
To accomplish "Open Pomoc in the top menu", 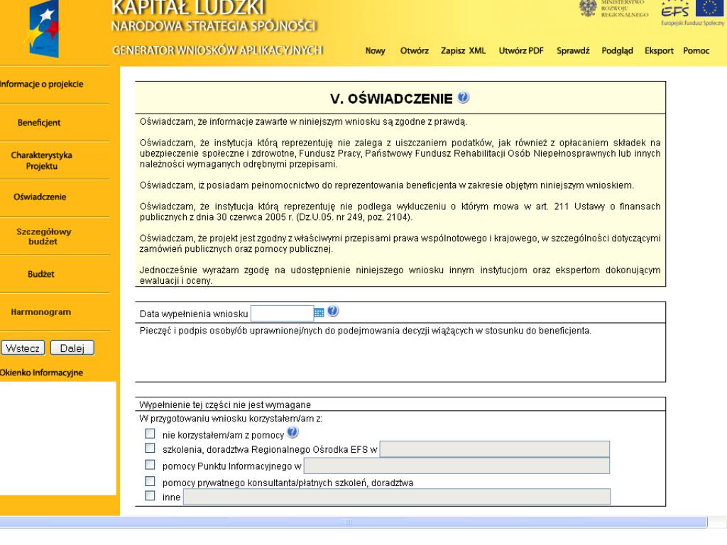I will pos(696,51).
